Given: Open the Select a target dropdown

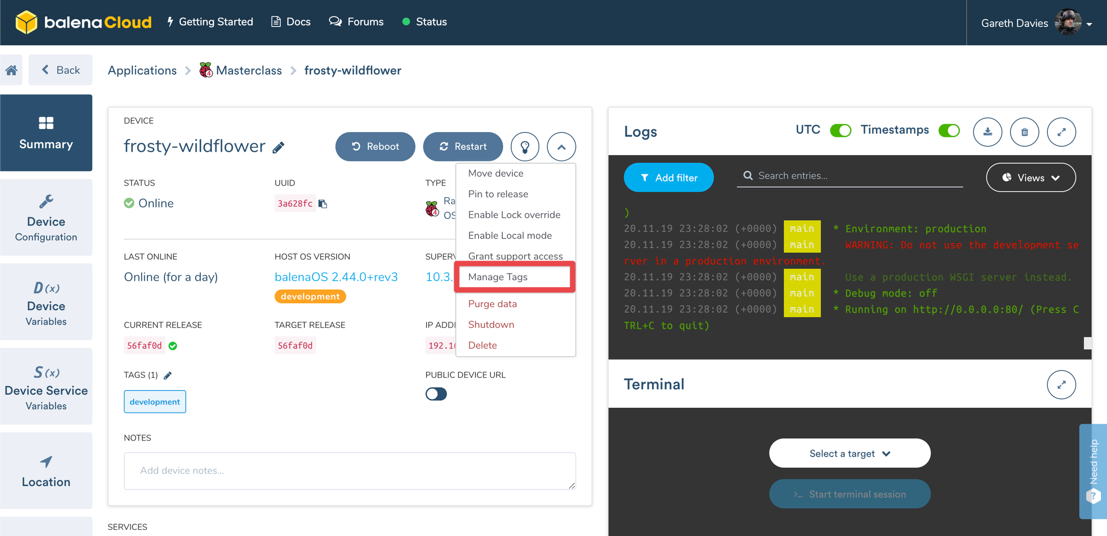Looking at the screenshot, I should [849, 453].
